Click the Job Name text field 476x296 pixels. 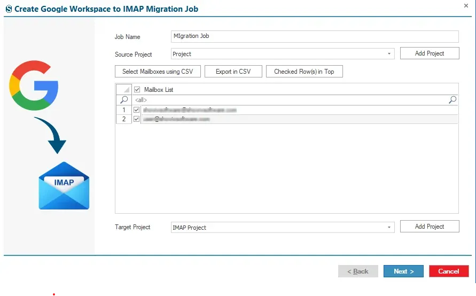315,36
